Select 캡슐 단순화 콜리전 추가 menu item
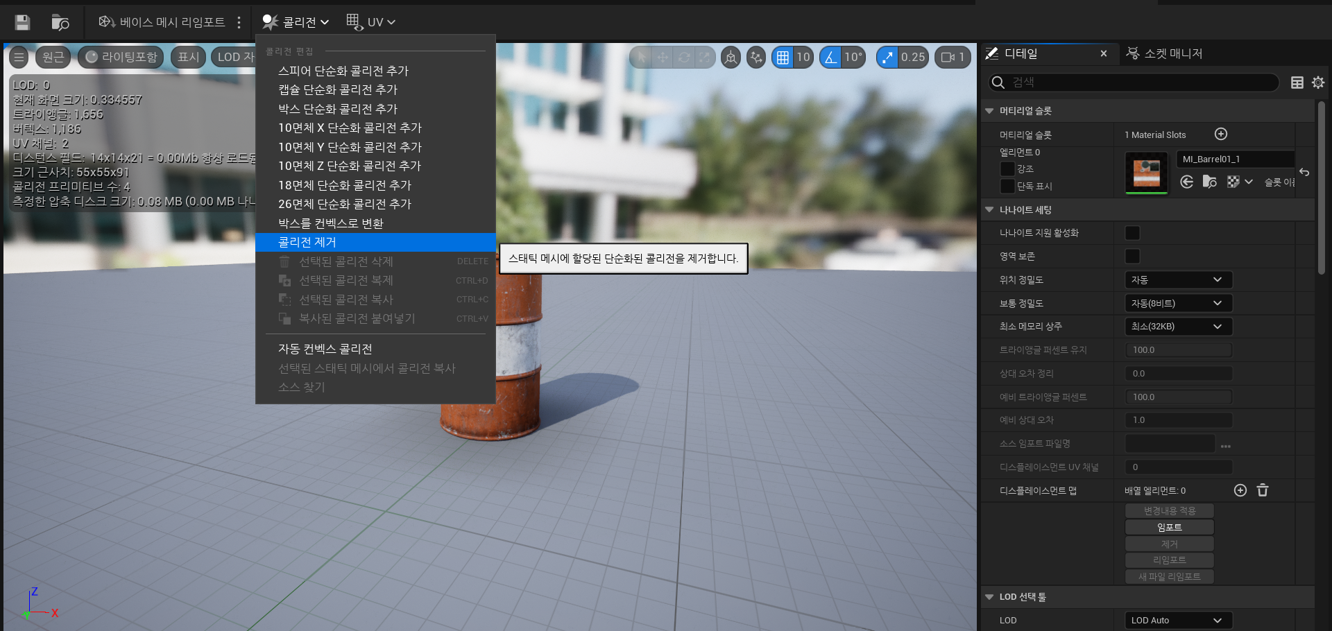This screenshot has height=631, width=1332. (x=375, y=89)
